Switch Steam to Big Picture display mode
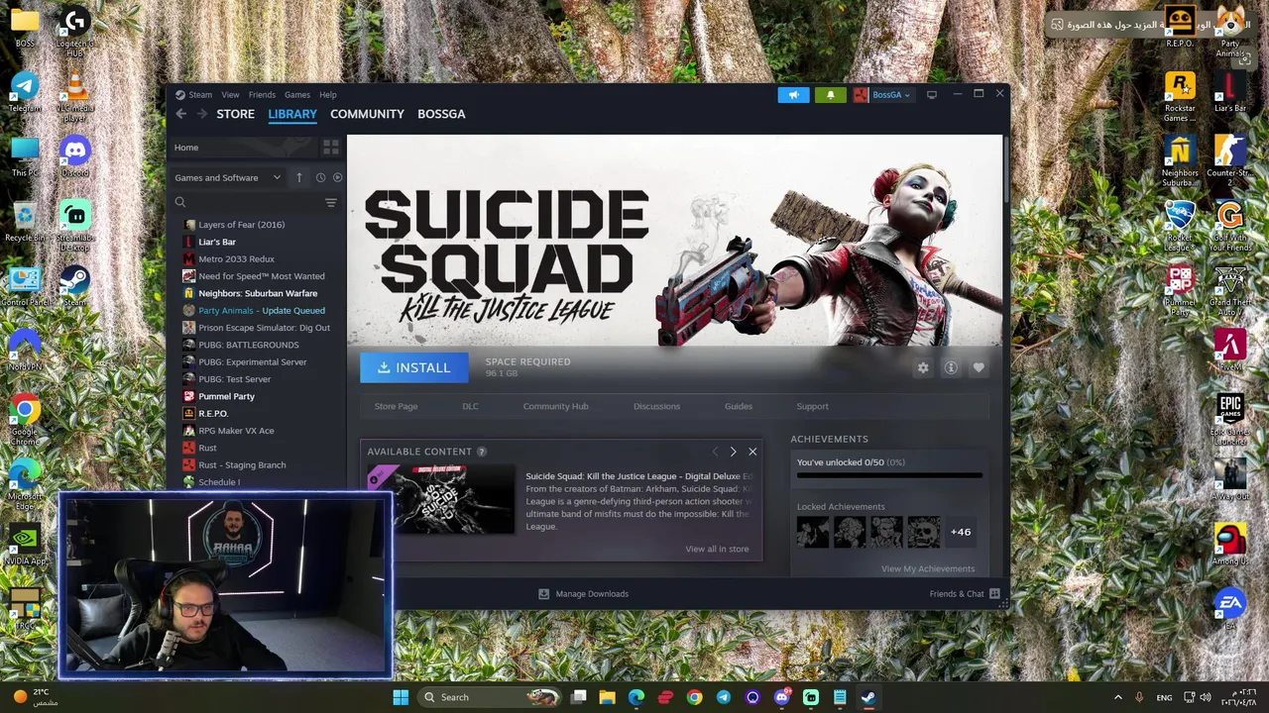 (x=931, y=95)
